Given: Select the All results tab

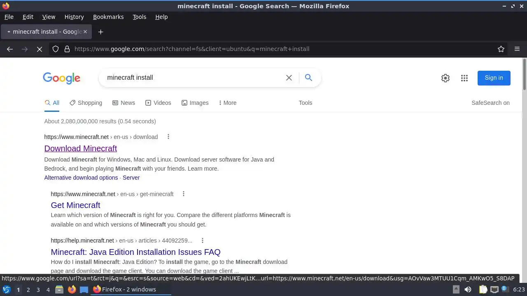Looking at the screenshot, I should tap(52, 103).
